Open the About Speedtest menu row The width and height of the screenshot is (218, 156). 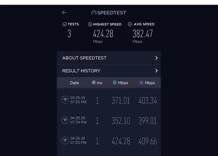[109, 58]
